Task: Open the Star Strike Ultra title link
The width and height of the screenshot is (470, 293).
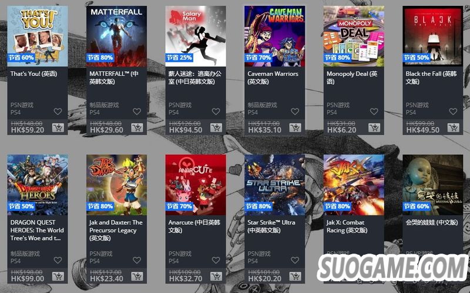Action: click(271, 227)
